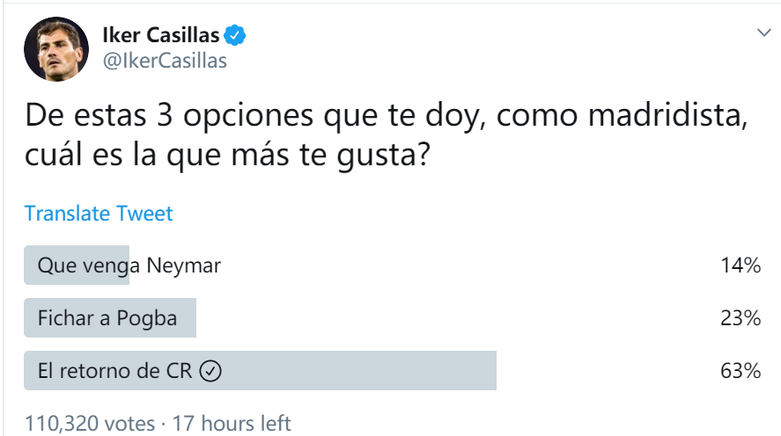Click the 110,320 votes count
The width and height of the screenshot is (781, 436).
(90, 424)
